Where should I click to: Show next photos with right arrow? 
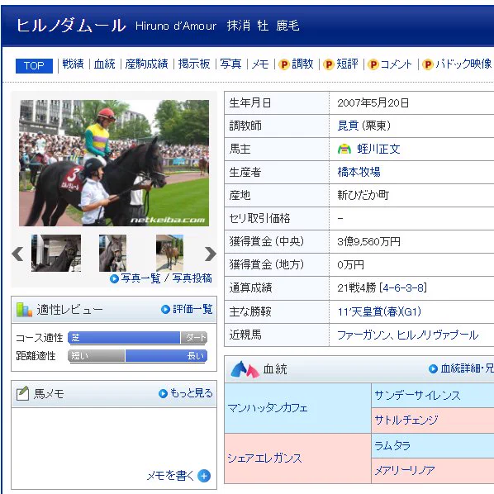tap(211, 254)
